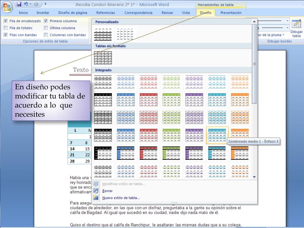Click the gallery resize grip dots at bottom
Image resolution: width=304 pixels, height=228 pixels.
(174, 202)
